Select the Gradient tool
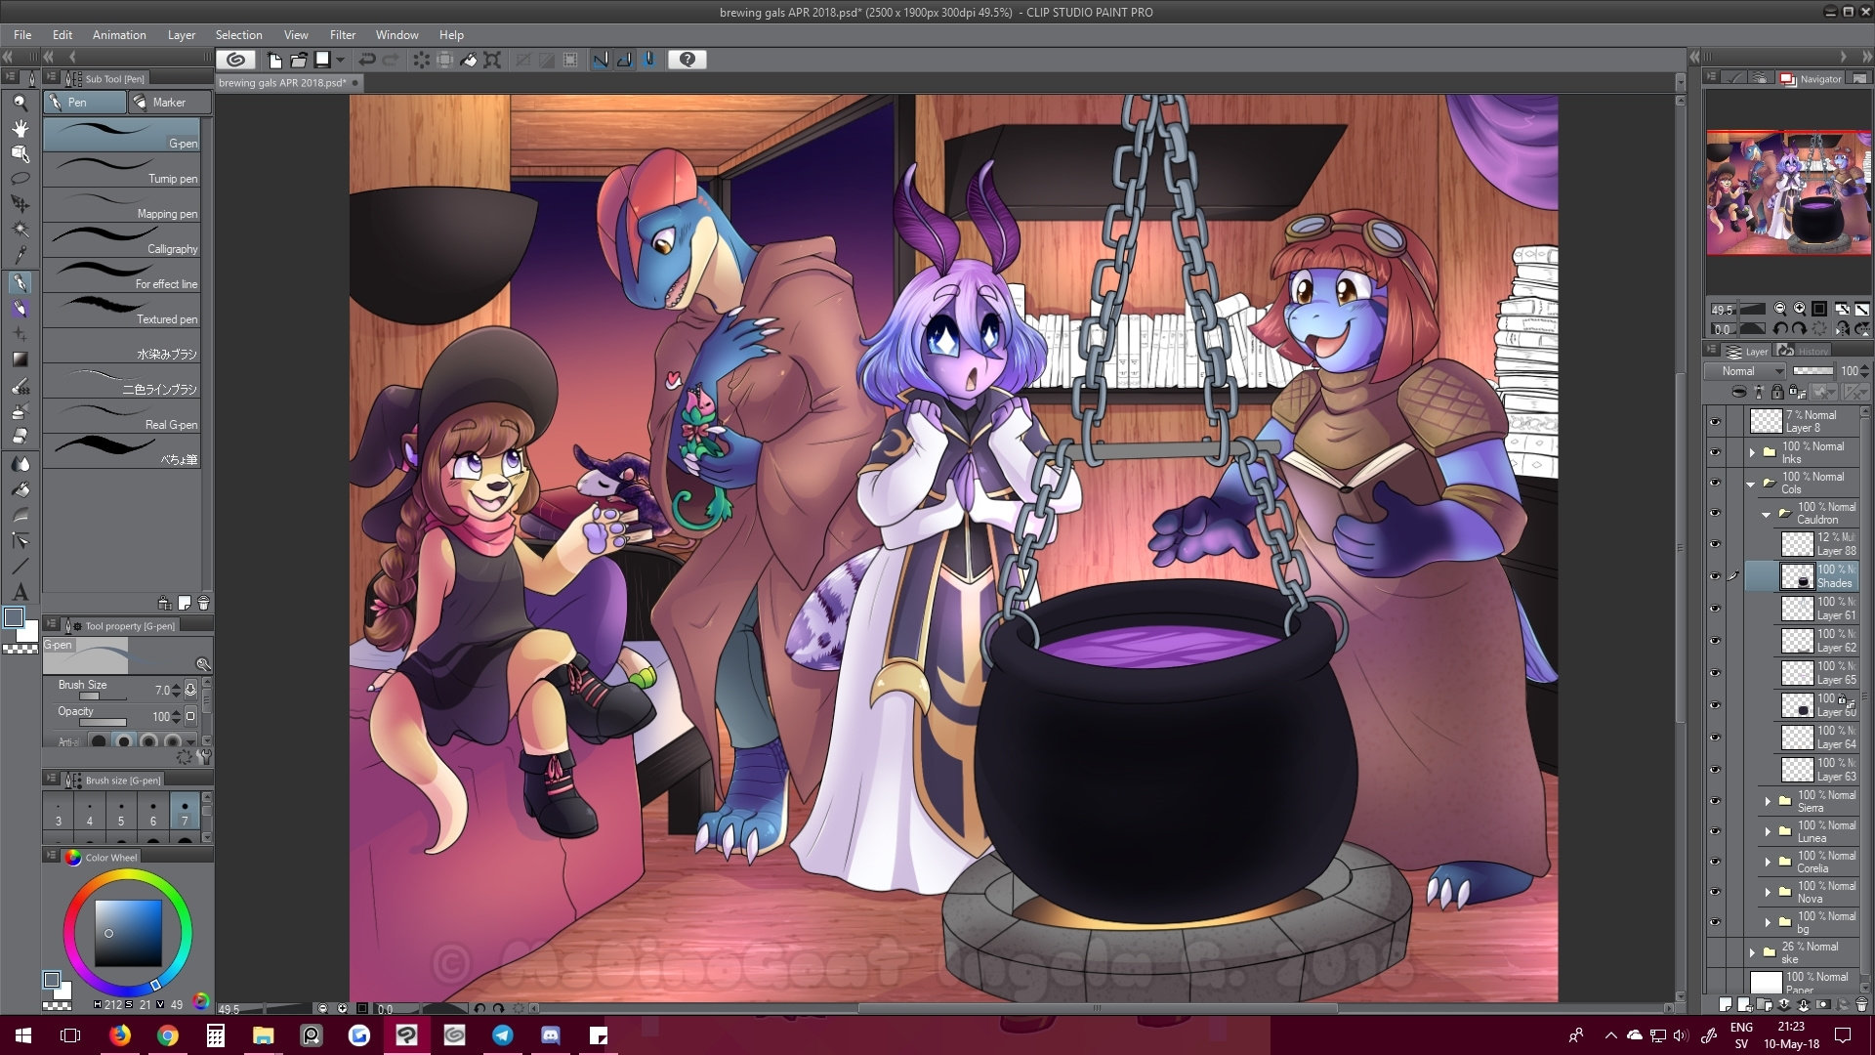This screenshot has height=1055, width=1875. point(20,359)
